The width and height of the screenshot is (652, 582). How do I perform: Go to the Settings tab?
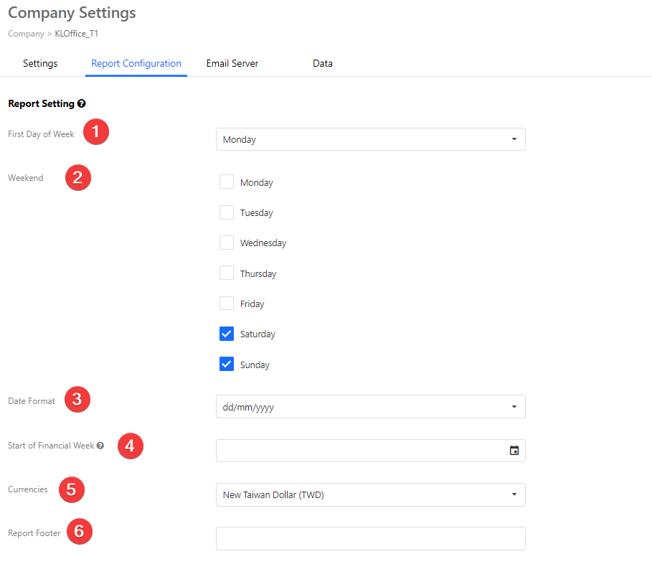[x=40, y=64]
